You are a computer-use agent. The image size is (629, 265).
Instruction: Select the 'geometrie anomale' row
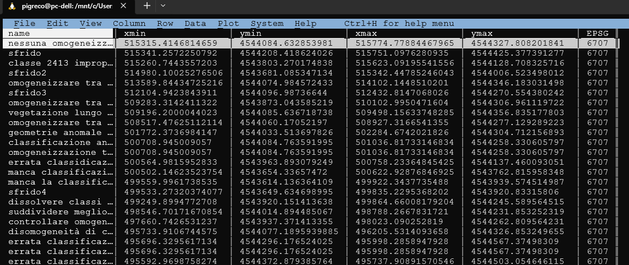61,132
